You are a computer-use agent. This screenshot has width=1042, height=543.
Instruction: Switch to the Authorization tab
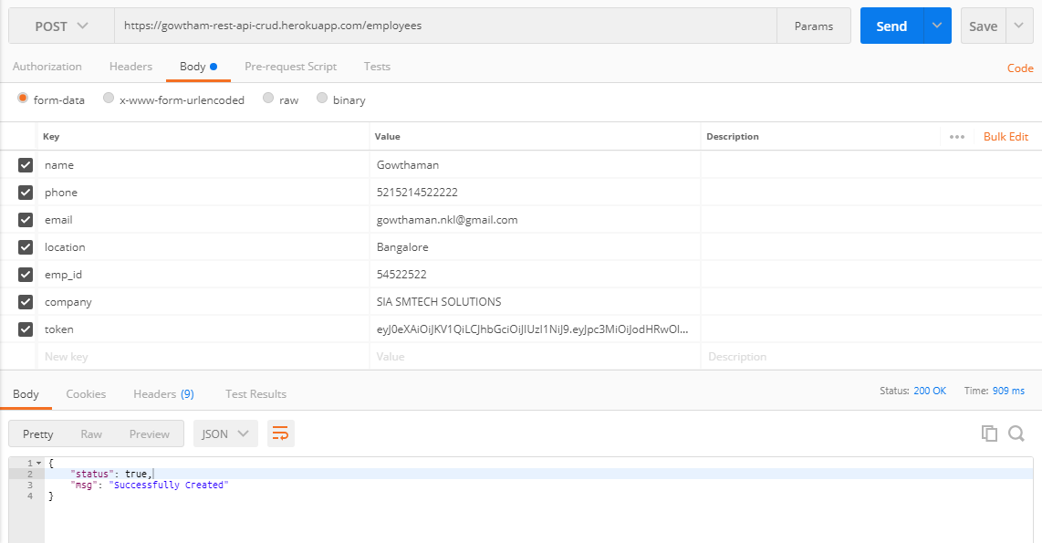pyautogui.click(x=47, y=67)
